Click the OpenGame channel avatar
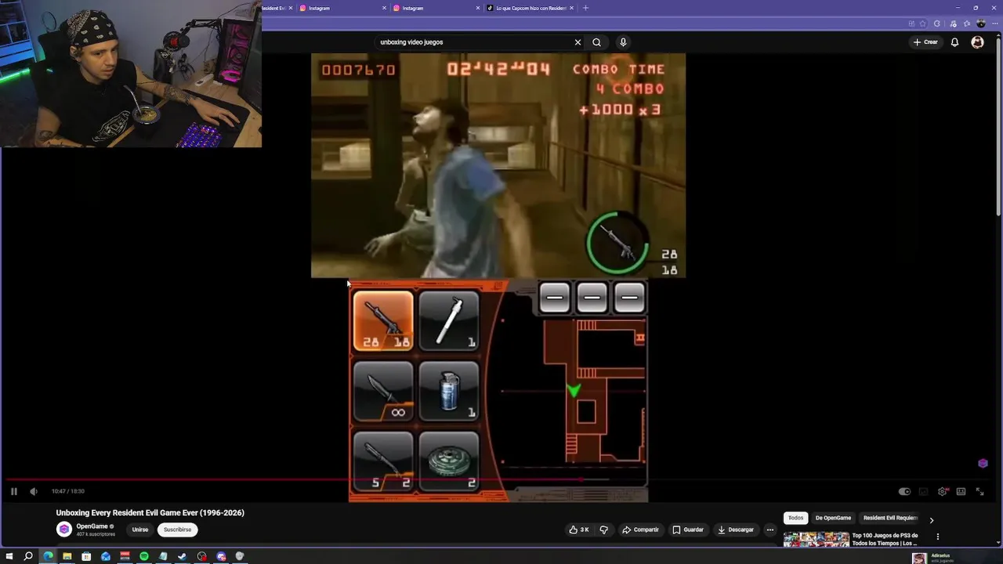This screenshot has height=564, width=1003. [64, 530]
